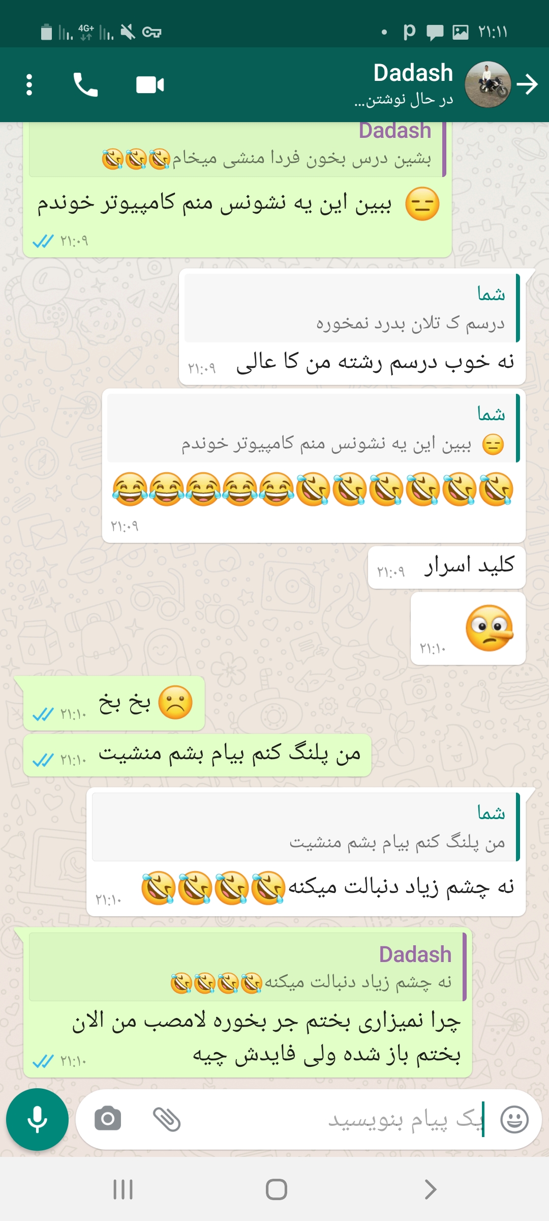Tap quoted reply 'ببین این یه نشونس منم کامپیوتر خوندم'

pyautogui.click(x=314, y=428)
